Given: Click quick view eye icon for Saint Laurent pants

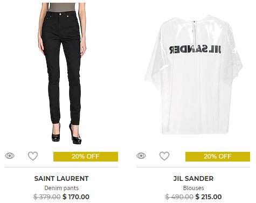Looking at the screenshot, I should pos(10,156).
